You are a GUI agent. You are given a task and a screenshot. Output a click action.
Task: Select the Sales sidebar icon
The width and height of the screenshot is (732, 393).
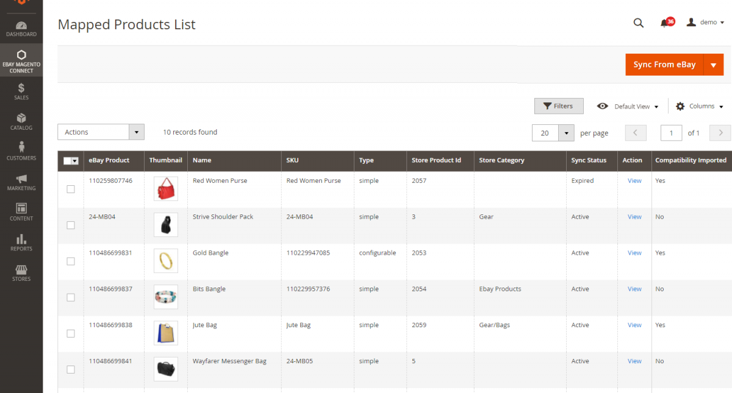[x=21, y=90]
